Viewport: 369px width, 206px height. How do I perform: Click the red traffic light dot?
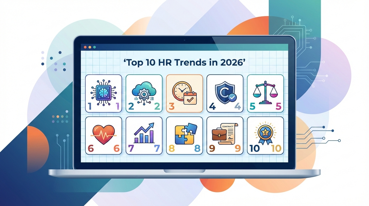(85, 47)
